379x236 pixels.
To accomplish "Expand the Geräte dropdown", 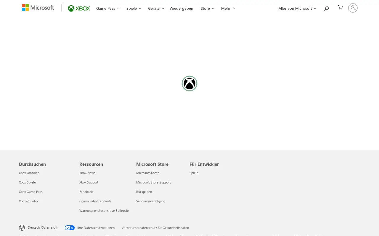I will click(156, 8).
